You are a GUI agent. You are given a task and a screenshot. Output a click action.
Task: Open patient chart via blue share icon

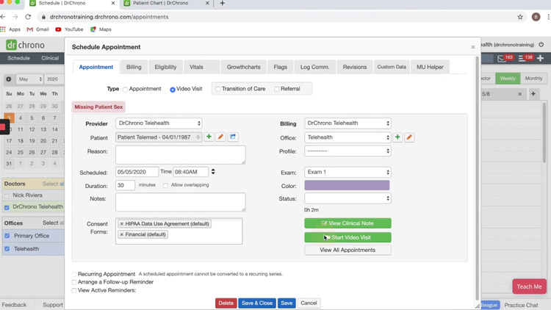tap(233, 137)
